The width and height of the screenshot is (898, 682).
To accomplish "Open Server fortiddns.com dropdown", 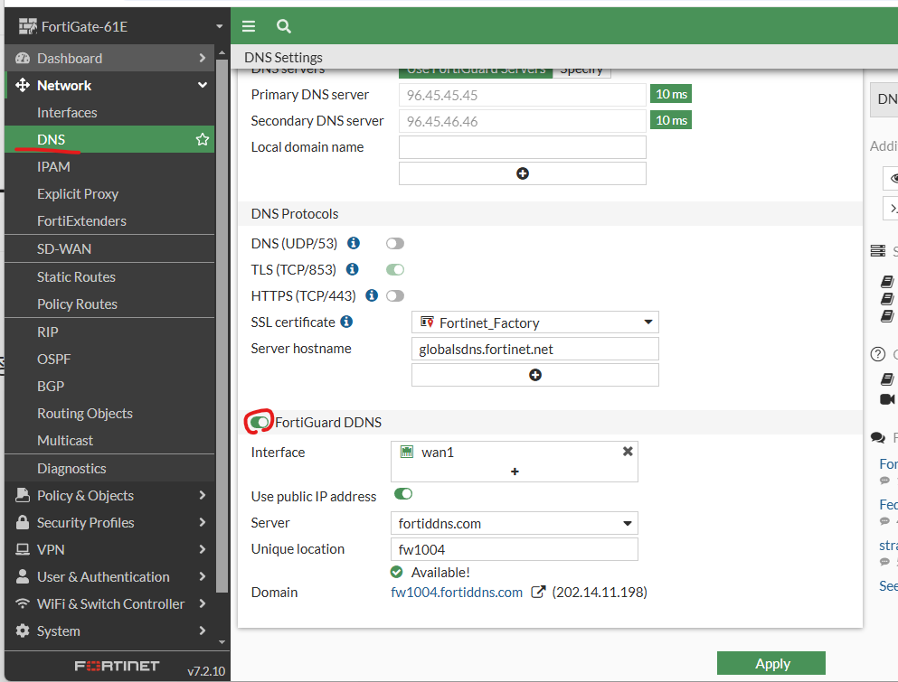I will click(515, 523).
